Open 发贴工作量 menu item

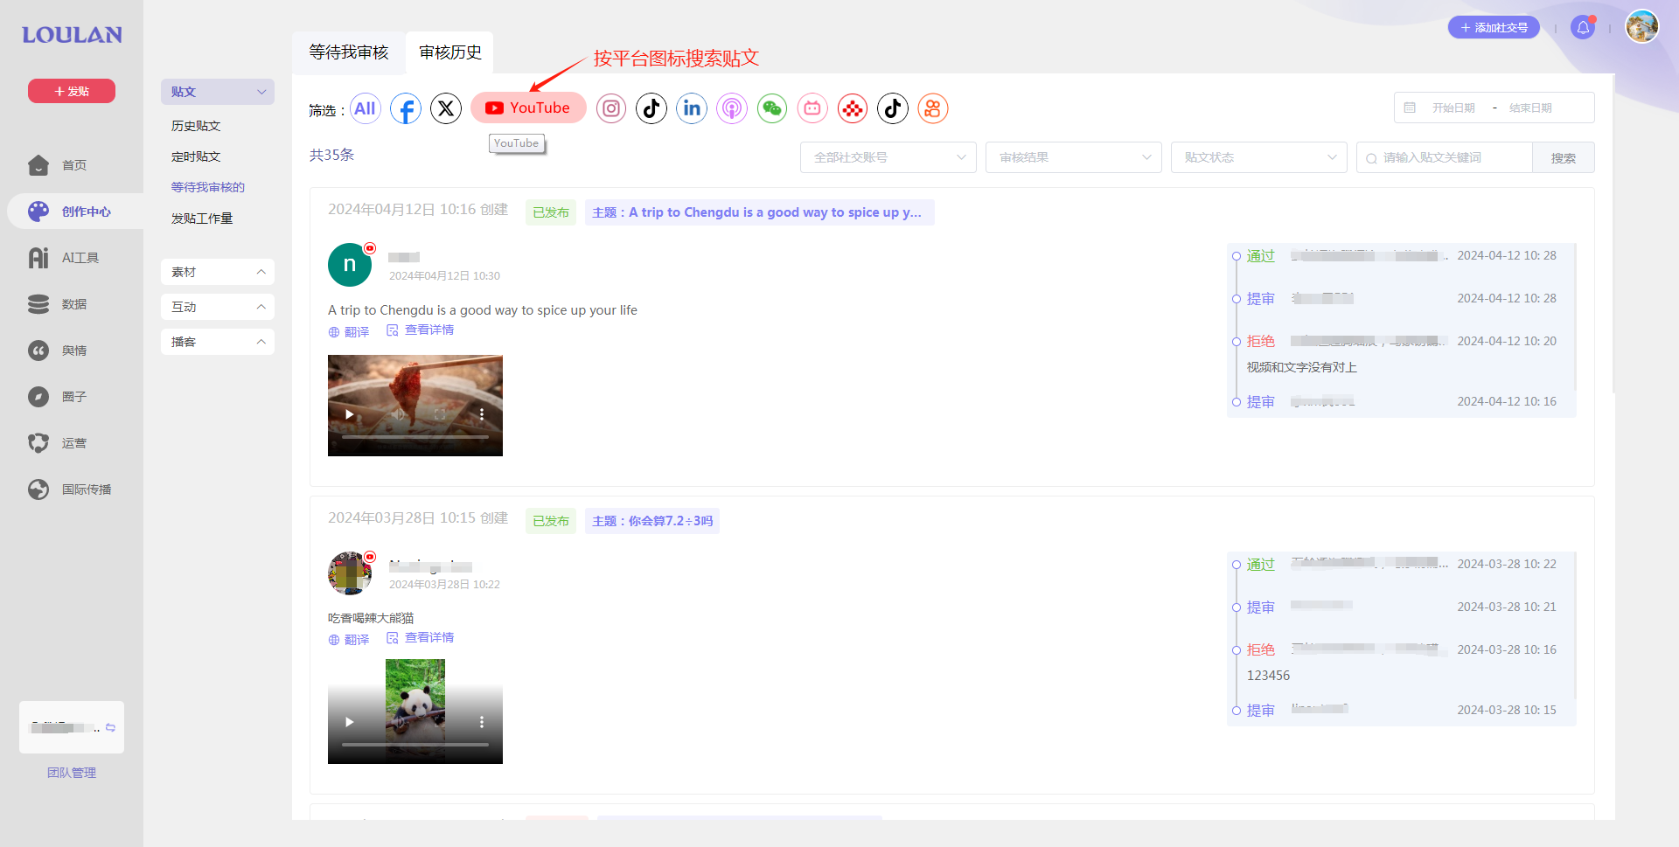pyautogui.click(x=202, y=219)
